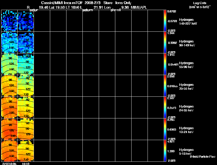Click the '19.46' radial distance value
The width and height of the screenshot is (217, 165).
coord(44,7)
